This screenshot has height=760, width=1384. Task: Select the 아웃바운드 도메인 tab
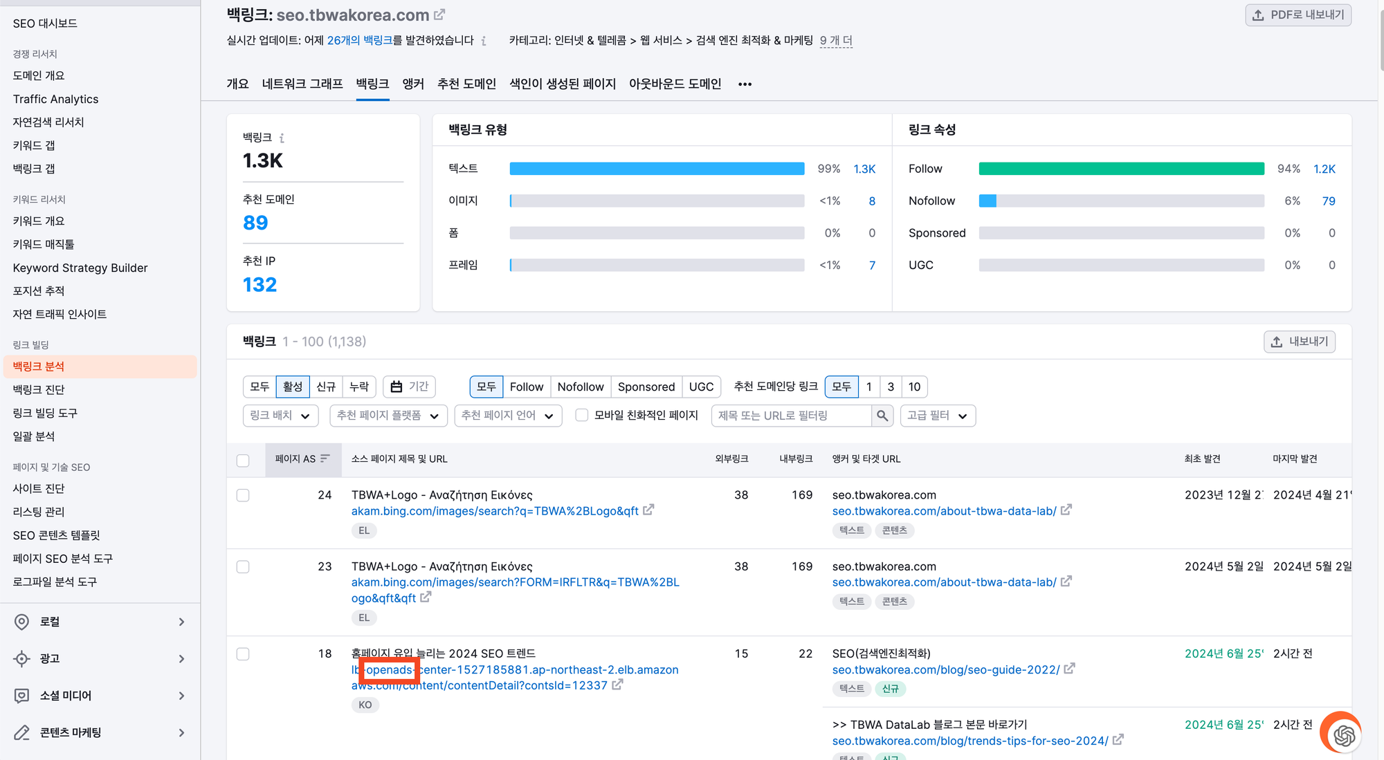click(676, 83)
